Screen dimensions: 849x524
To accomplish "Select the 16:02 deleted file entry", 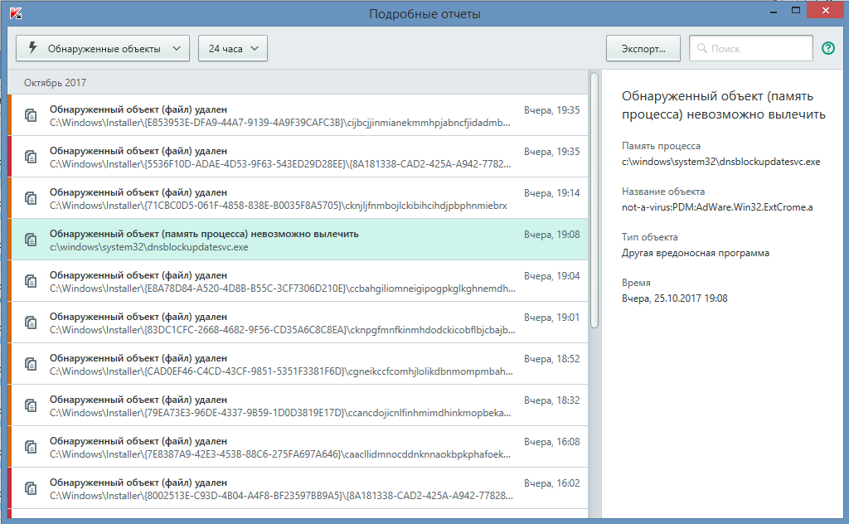I will click(282, 489).
